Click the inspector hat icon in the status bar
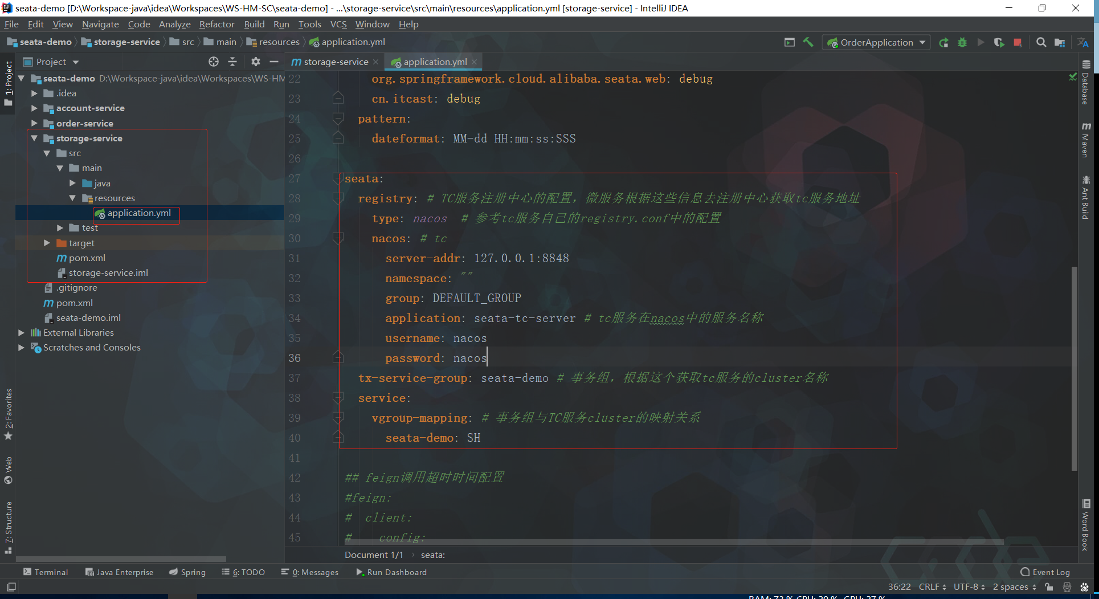The image size is (1099, 599). coord(1067,587)
